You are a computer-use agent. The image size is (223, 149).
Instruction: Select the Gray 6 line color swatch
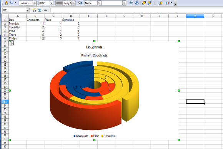[60, 3]
